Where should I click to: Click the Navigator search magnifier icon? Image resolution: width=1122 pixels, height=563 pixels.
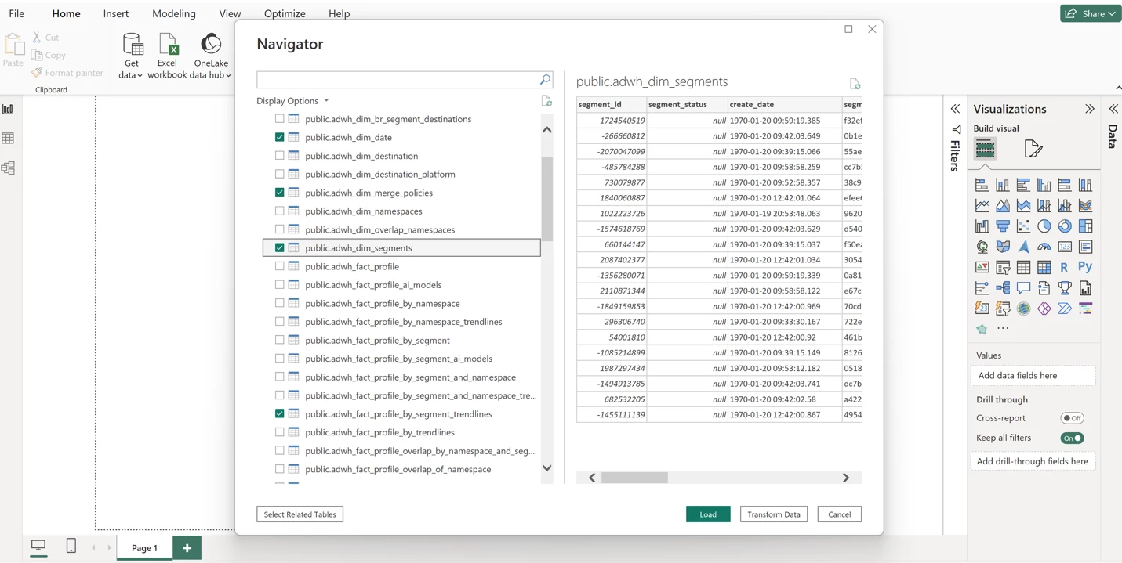click(x=545, y=80)
